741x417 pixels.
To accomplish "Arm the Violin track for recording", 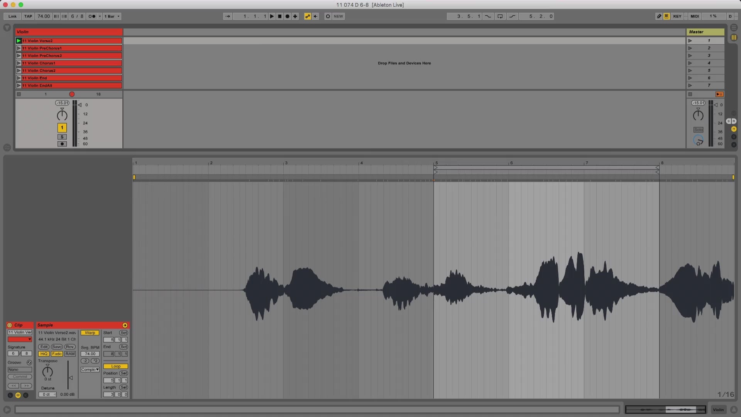I will pos(62,144).
